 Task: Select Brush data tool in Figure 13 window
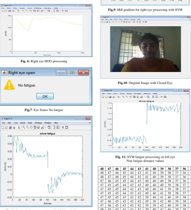pos(42,127)
